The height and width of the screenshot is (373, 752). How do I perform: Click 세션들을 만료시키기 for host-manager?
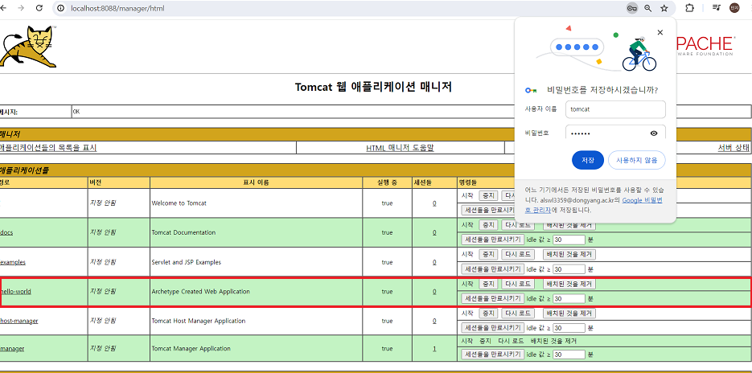(x=492, y=328)
